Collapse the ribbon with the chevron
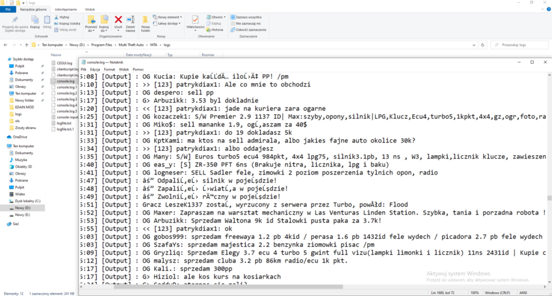This screenshot has width=552, height=296. [x=543, y=9]
